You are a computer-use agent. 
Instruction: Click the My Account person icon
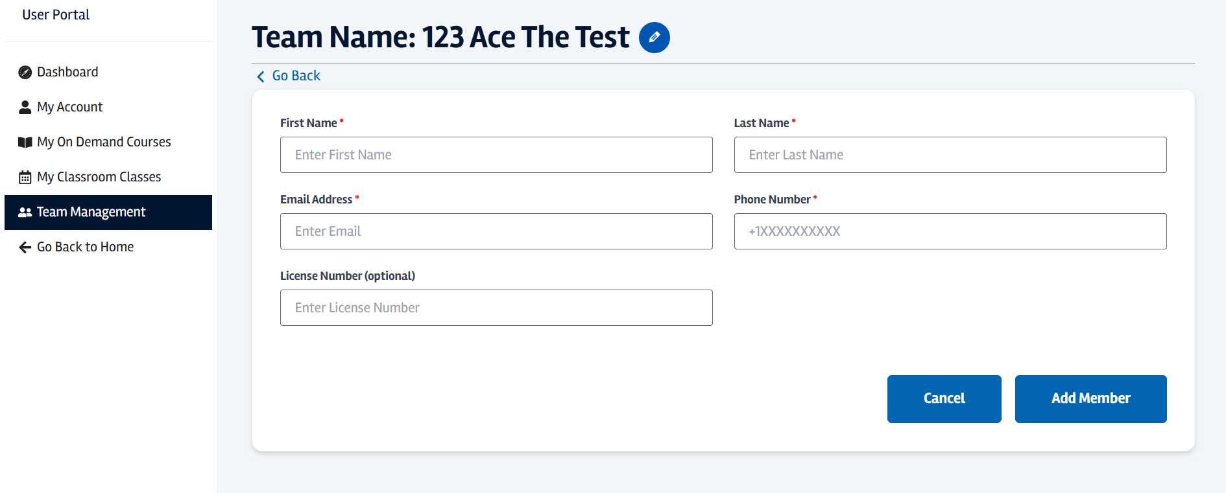pyautogui.click(x=25, y=107)
